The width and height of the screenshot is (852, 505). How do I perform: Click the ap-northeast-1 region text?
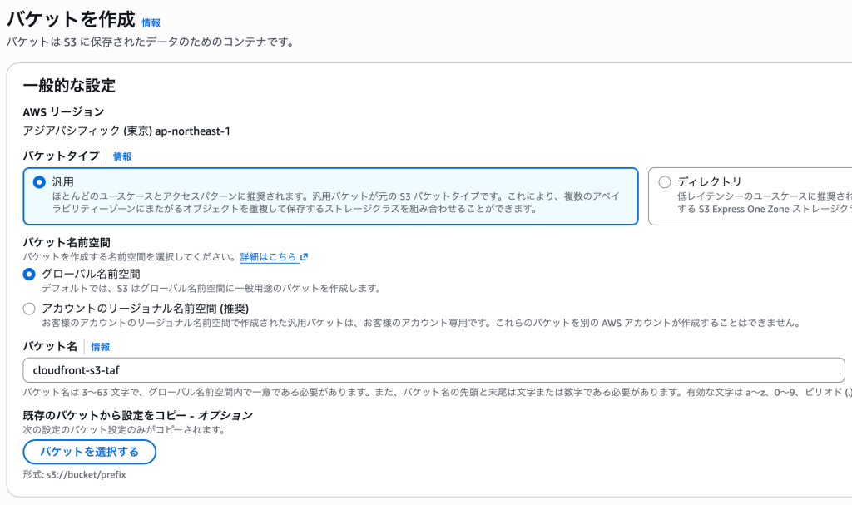point(193,131)
